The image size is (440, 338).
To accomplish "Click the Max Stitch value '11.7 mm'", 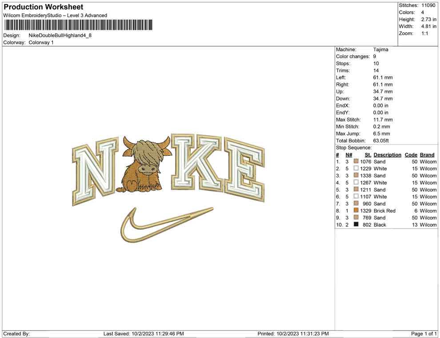I will pyautogui.click(x=383, y=120).
